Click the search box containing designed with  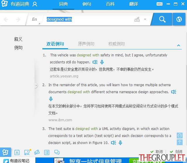[88, 19]
